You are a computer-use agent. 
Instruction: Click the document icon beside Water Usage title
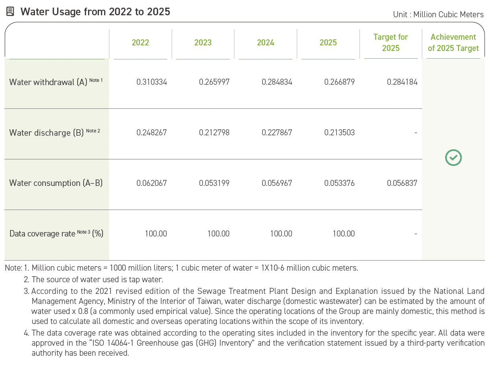11,12
